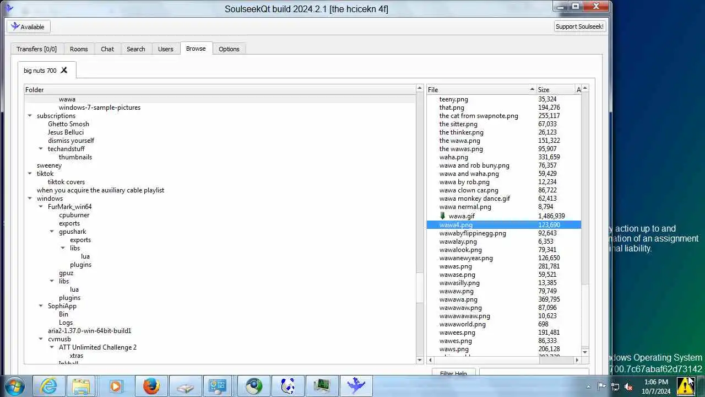Click the Folder column header
This screenshot has width=705, height=397.
[220, 89]
